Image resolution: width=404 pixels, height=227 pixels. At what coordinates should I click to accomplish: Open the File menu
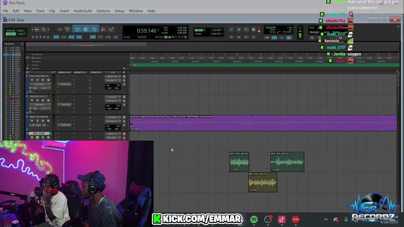[5, 11]
